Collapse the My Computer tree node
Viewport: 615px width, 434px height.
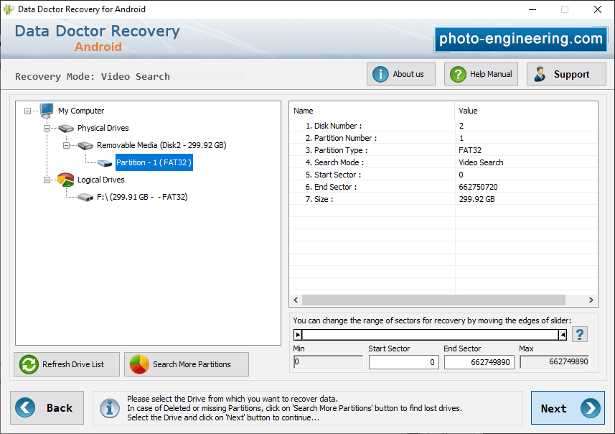[27, 111]
